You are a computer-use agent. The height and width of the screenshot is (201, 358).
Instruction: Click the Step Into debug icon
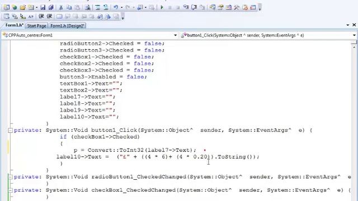(x=186, y=7)
